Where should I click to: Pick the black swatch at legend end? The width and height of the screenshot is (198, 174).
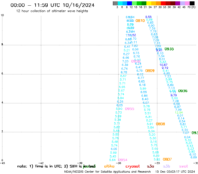point(192,3)
